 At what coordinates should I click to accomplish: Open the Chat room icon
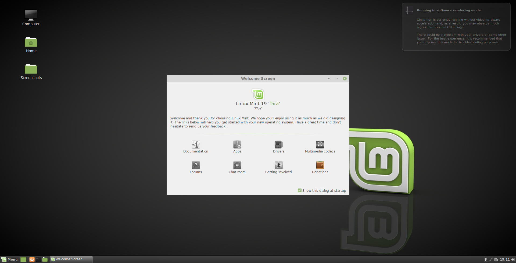coord(237,165)
